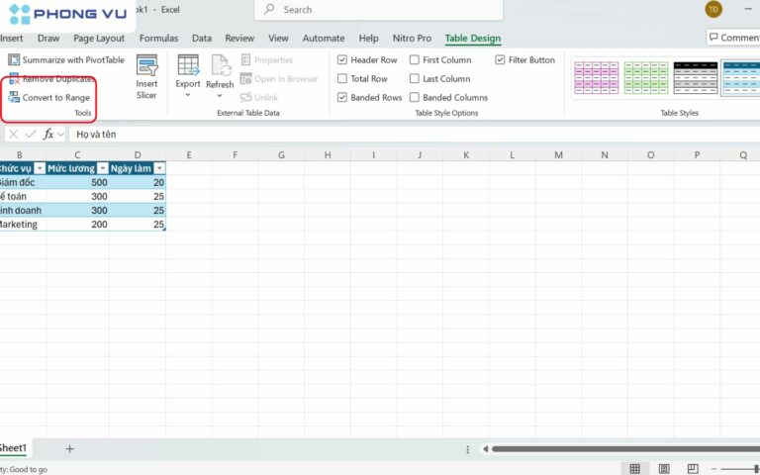Image resolution: width=760 pixels, height=475 pixels.
Task: Select column header M
Action: coord(558,155)
